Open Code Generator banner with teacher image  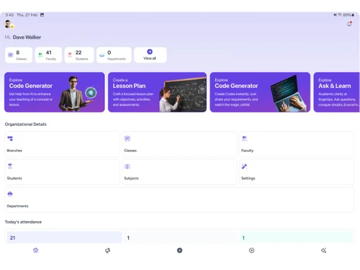[55, 92]
